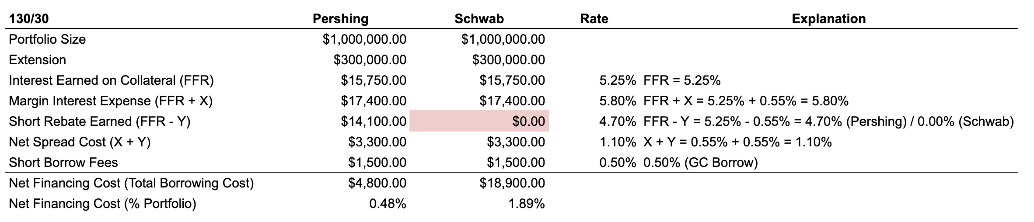
Task: Click the FFR = 5.25% explanation cell
Action: coord(682,80)
